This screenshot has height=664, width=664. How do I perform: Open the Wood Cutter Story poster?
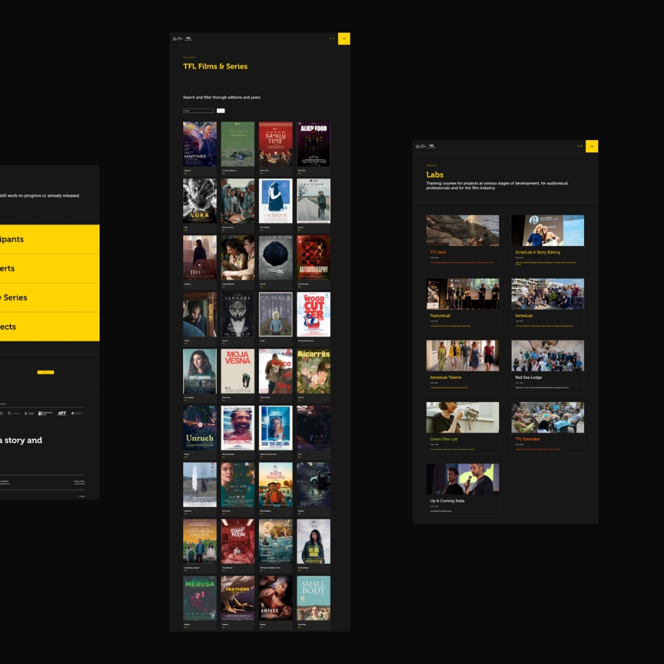pyautogui.click(x=314, y=314)
